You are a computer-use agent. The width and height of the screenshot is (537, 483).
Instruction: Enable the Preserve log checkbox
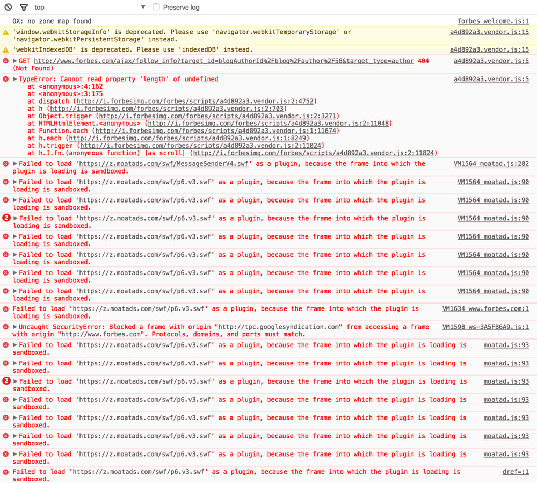pyautogui.click(x=156, y=7)
